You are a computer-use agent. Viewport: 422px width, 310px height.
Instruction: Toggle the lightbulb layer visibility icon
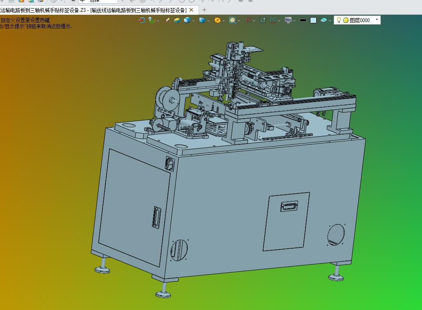click(x=339, y=20)
